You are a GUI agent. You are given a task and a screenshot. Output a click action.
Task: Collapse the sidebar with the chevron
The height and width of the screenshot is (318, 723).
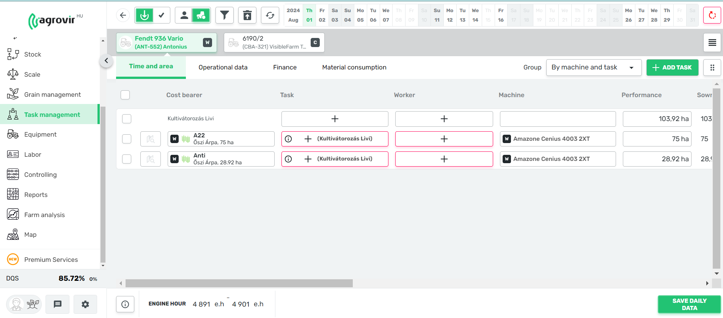(x=106, y=61)
